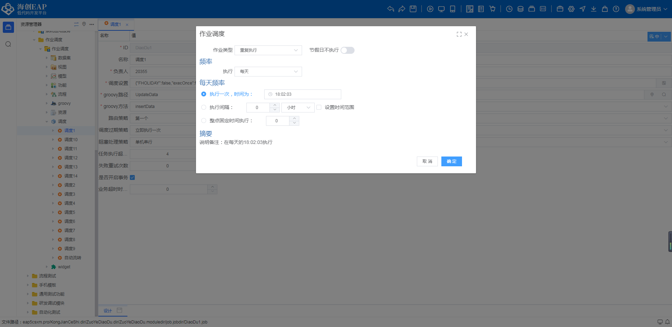Image resolution: width=672 pixels, height=327 pixels.
Task: Switch to the 调度1 editor tab
Action: click(x=115, y=24)
